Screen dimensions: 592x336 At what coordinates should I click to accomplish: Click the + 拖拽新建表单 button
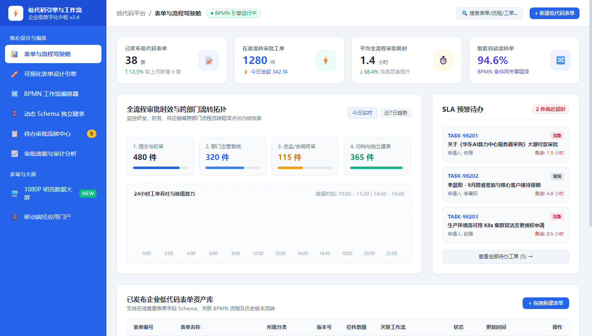546,303
